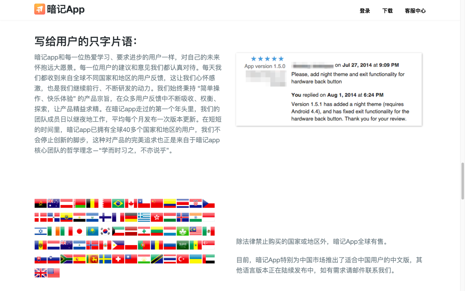Click the 暗记App brand name text
465x291 pixels.
pyautogui.click(x=66, y=9)
